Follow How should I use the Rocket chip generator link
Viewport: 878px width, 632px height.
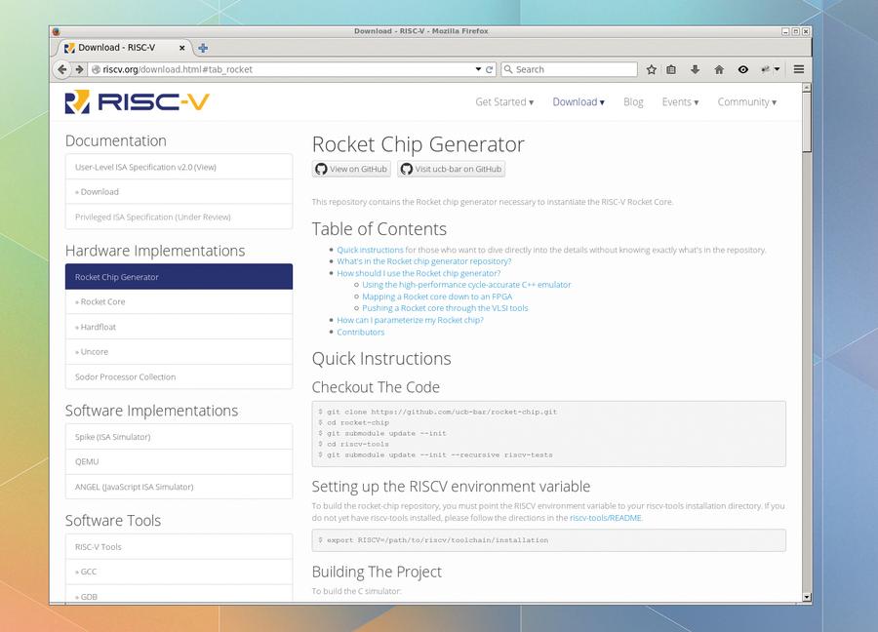pos(419,273)
